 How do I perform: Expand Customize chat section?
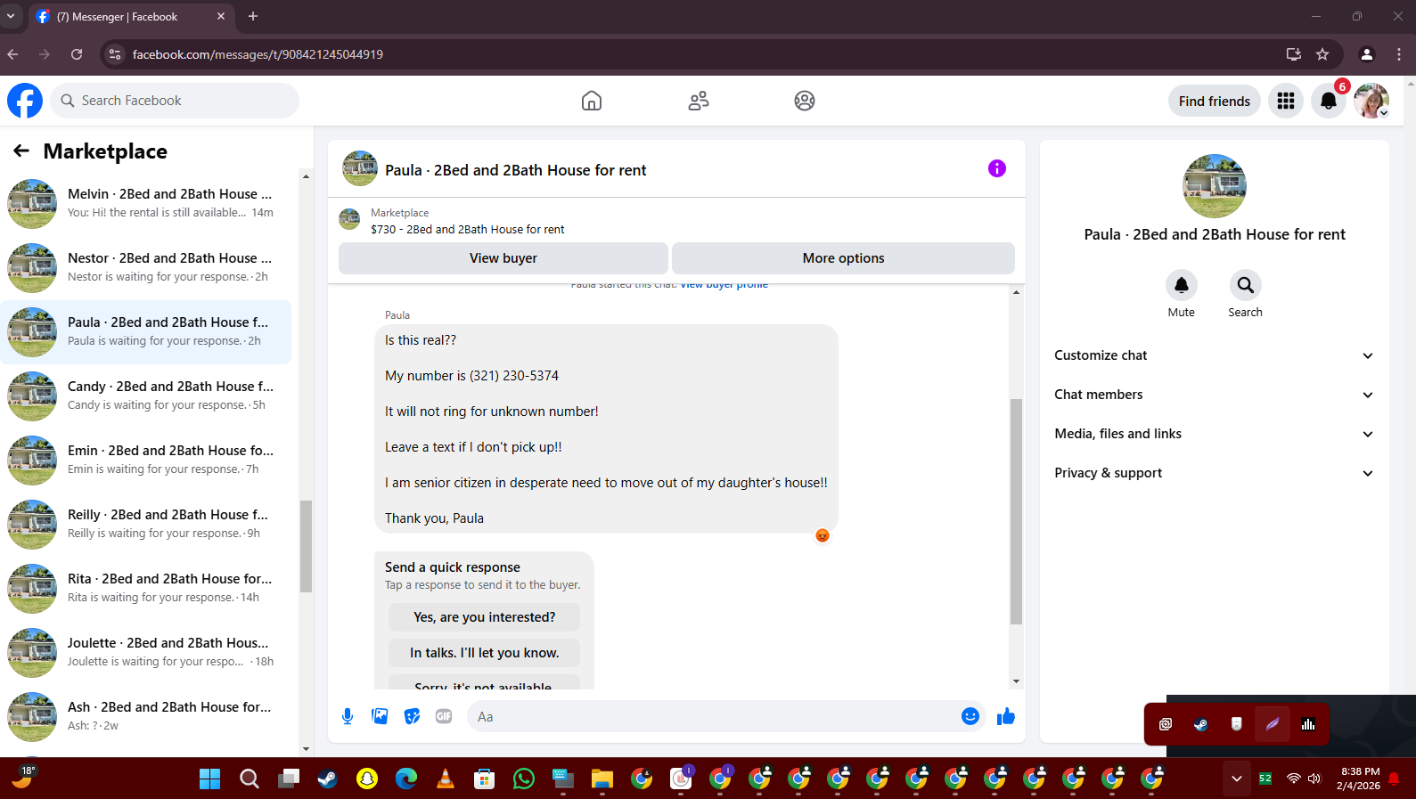[x=1215, y=355]
